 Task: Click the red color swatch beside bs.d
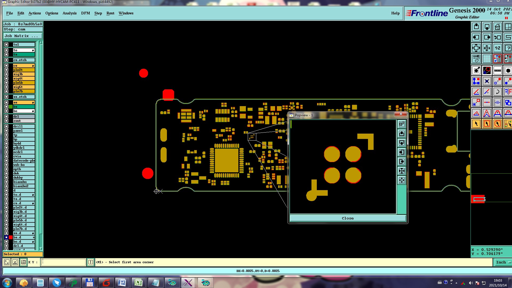(11, 237)
